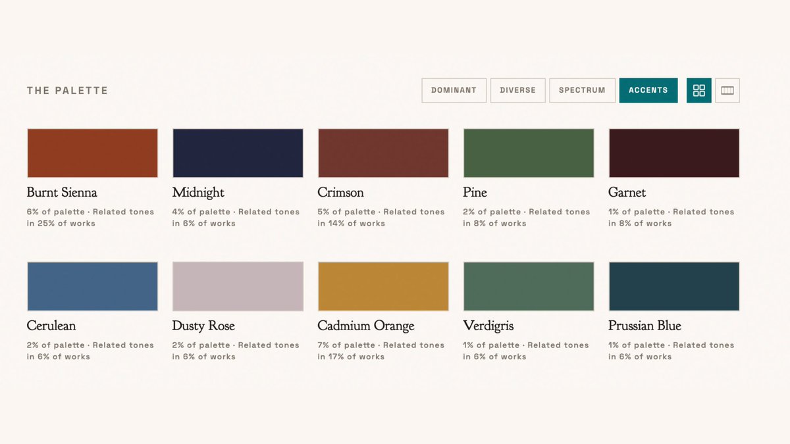
Task: Click the Burnt Sienna color swatch
Action: (92, 153)
